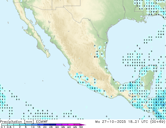Click the '25' legend scale label
The width and height of the screenshot is (166, 128).
51,127
